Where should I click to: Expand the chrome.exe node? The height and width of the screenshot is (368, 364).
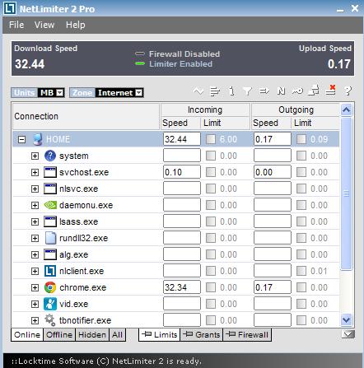(x=35, y=287)
